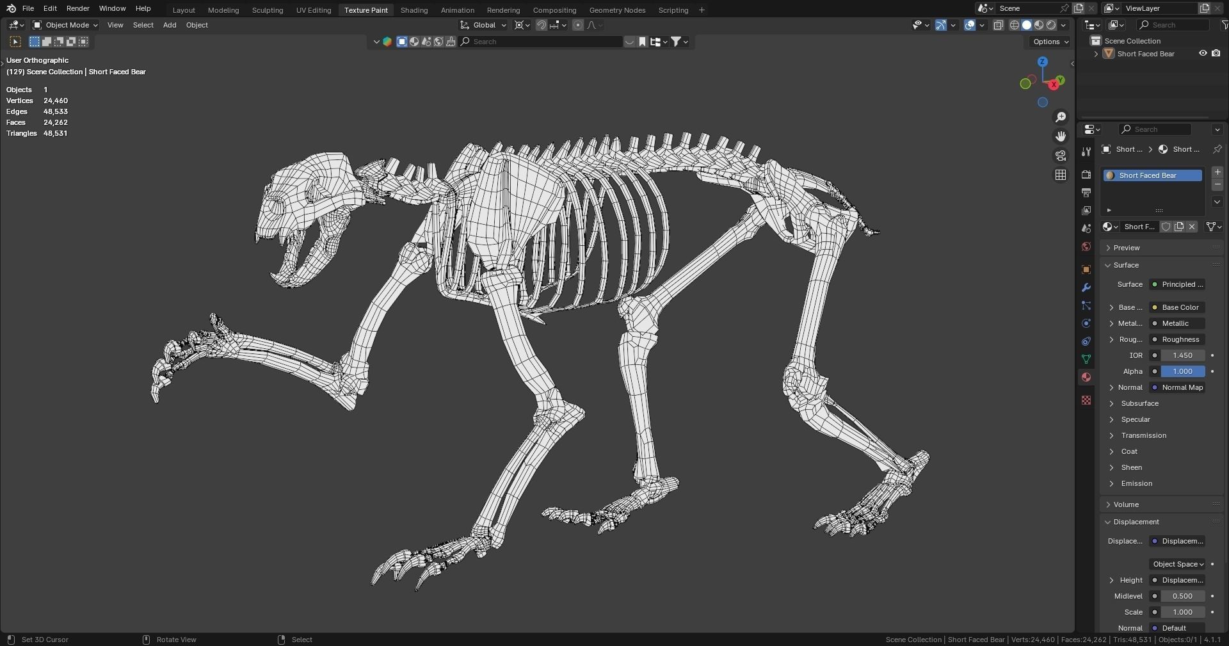This screenshot has width=1229, height=646.
Task: Open the viewport Options dropdown
Action: 1050,42
